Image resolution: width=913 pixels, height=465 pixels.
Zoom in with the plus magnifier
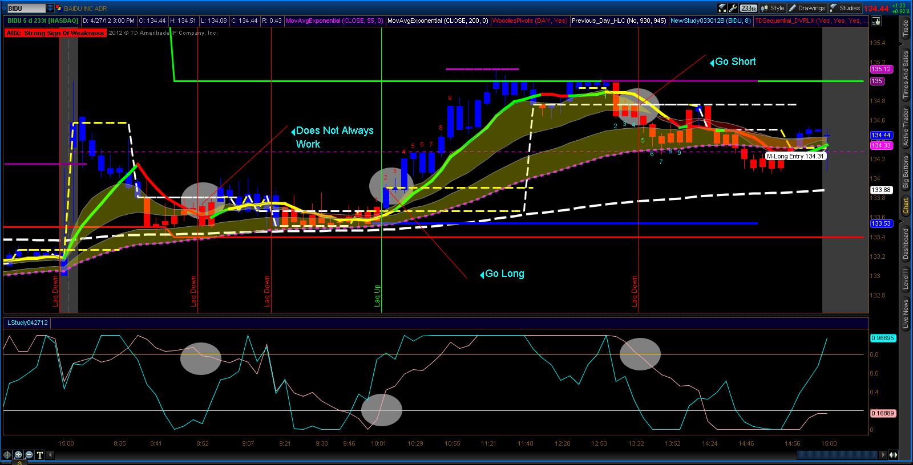(x=18, y=455)
